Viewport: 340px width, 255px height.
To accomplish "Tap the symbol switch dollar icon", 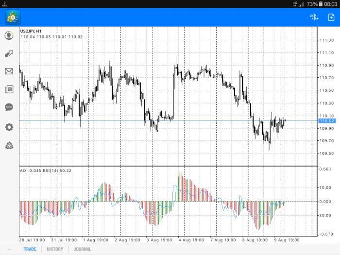I will (x=314, y=17).
